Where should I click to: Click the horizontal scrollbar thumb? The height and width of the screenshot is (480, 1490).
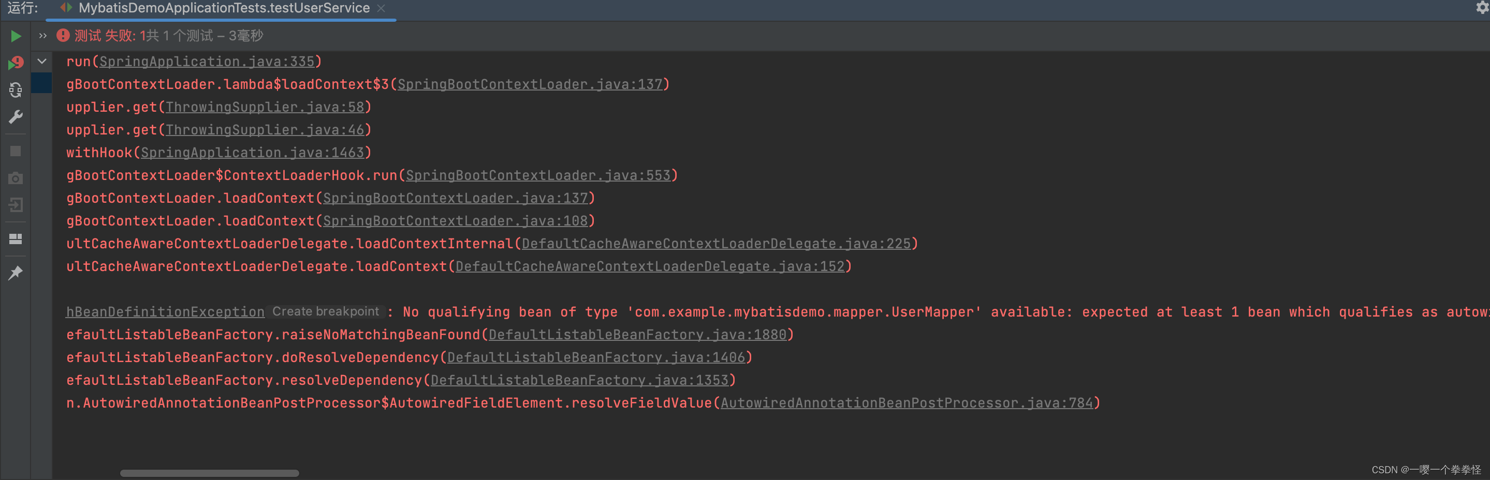pyautogui.click(x=209, y=473)
